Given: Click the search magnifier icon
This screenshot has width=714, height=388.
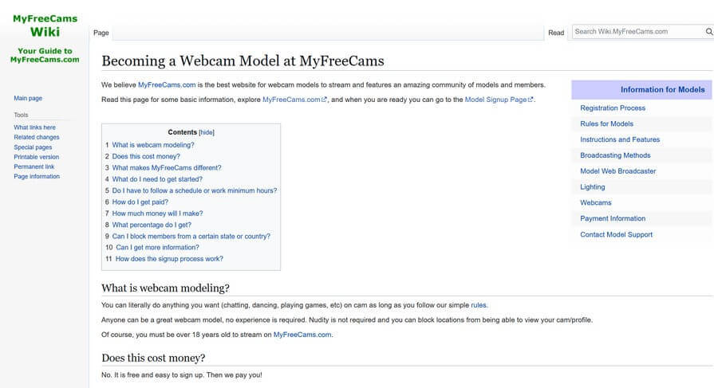Looking at the screenshot, I should click(x=708, y=32).
